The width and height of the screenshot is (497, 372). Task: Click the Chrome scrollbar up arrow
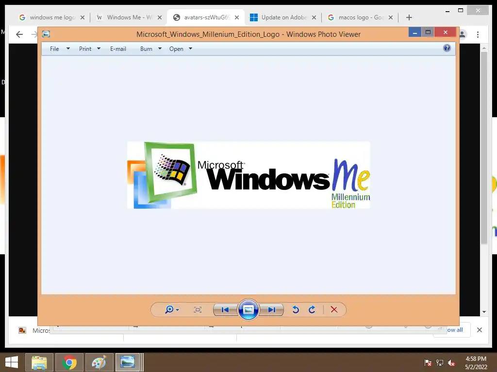[x=484, y=48]
